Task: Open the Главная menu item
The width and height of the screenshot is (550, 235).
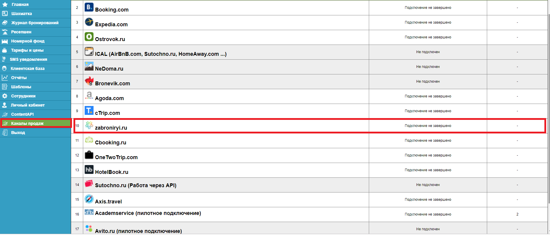Action: (x=20, y=4)
